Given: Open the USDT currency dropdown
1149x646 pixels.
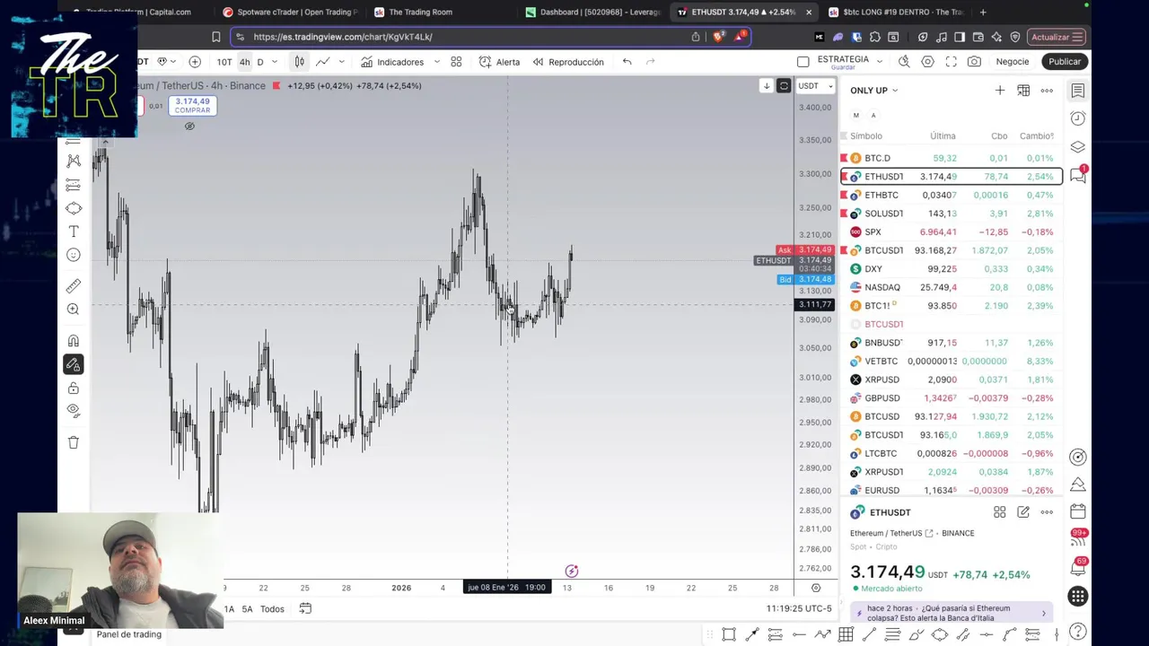Looking at the screenshot, I should pos(816,86).
